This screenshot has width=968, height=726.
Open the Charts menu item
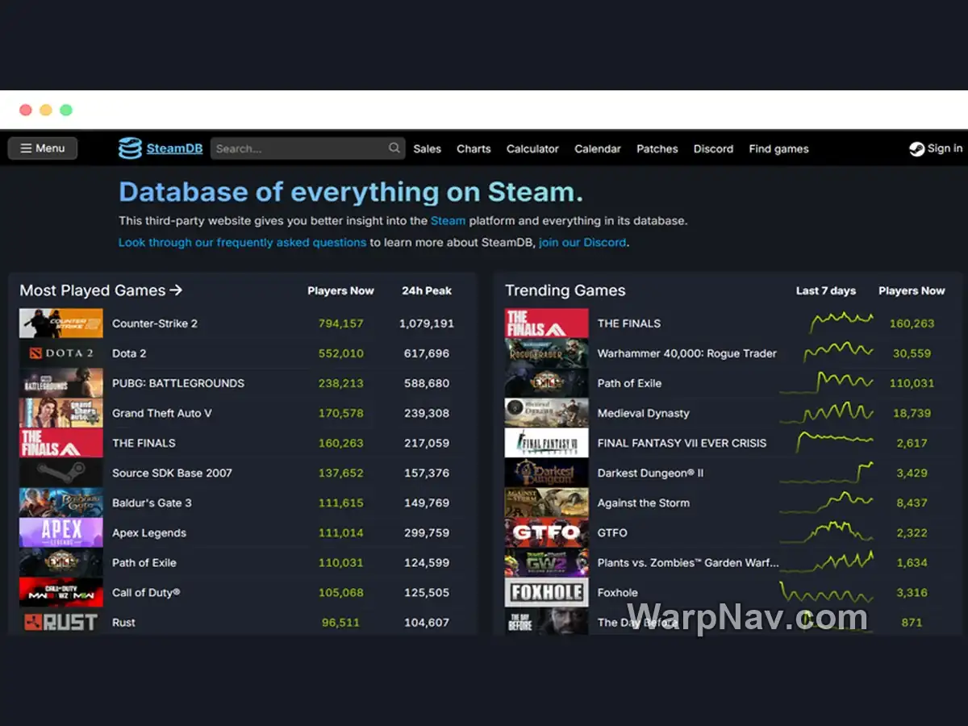pyautogui.click(x=474, y=148)
